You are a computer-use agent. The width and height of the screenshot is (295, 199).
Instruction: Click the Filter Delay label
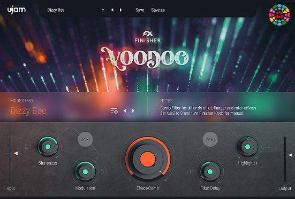tap(210, 188)
